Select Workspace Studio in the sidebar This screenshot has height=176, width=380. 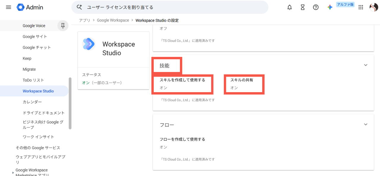coord(34,91)
